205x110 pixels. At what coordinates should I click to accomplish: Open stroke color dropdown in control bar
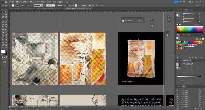tap(20, 5)
